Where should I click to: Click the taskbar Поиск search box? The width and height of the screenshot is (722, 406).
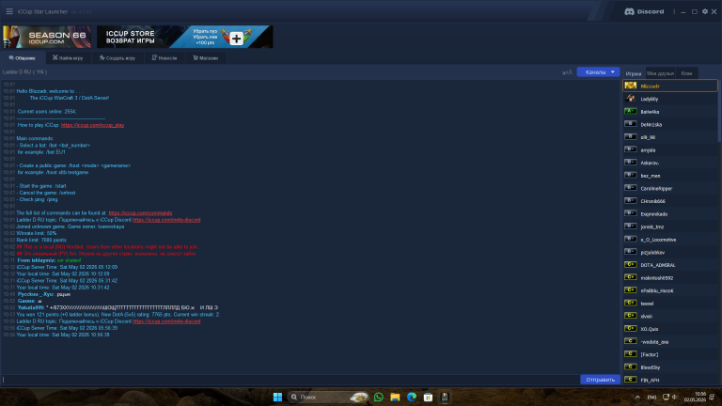[x=328, y=397]
